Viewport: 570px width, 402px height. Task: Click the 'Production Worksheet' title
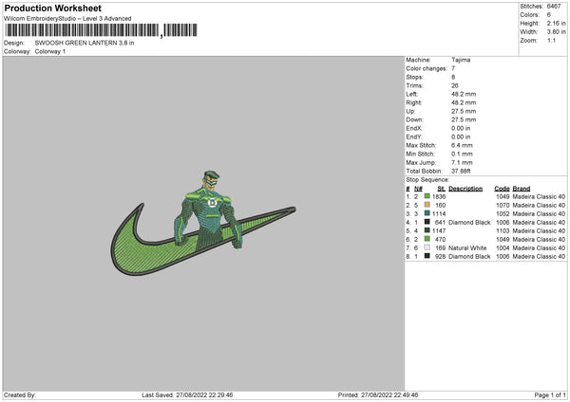click(53, 8)
